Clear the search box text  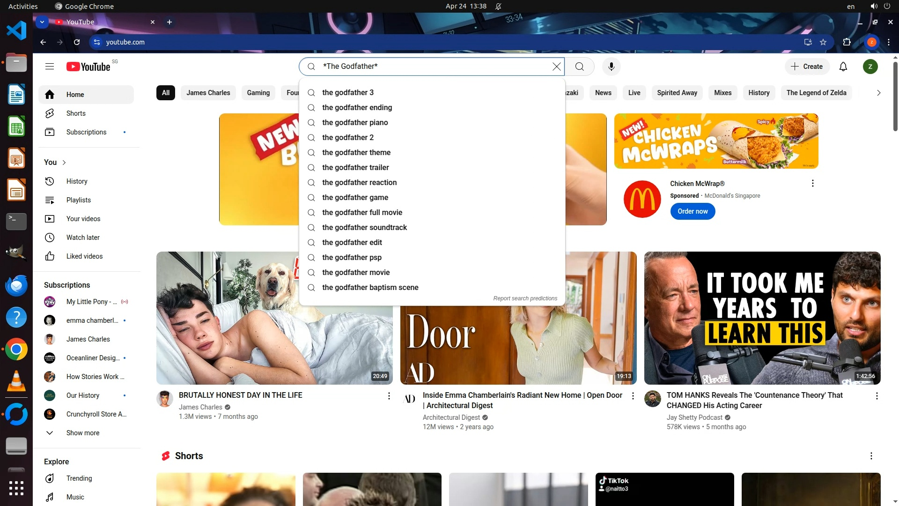556,67
